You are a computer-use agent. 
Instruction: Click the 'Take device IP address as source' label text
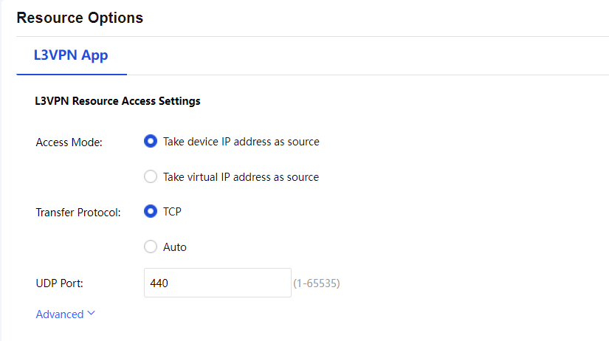241,142
